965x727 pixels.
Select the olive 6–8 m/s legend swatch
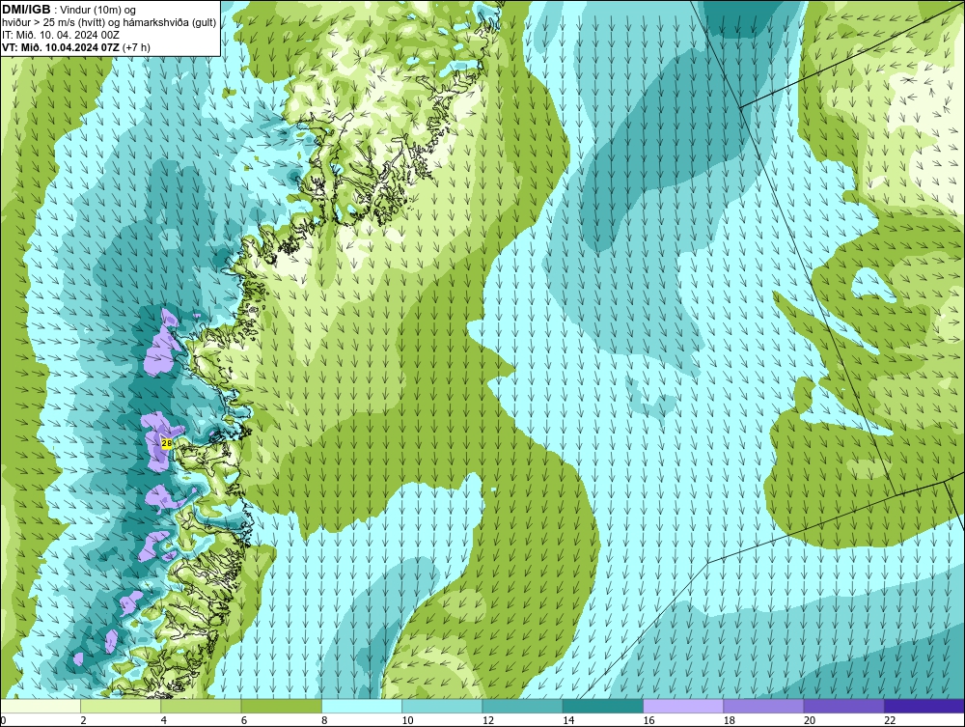(281, 706)
